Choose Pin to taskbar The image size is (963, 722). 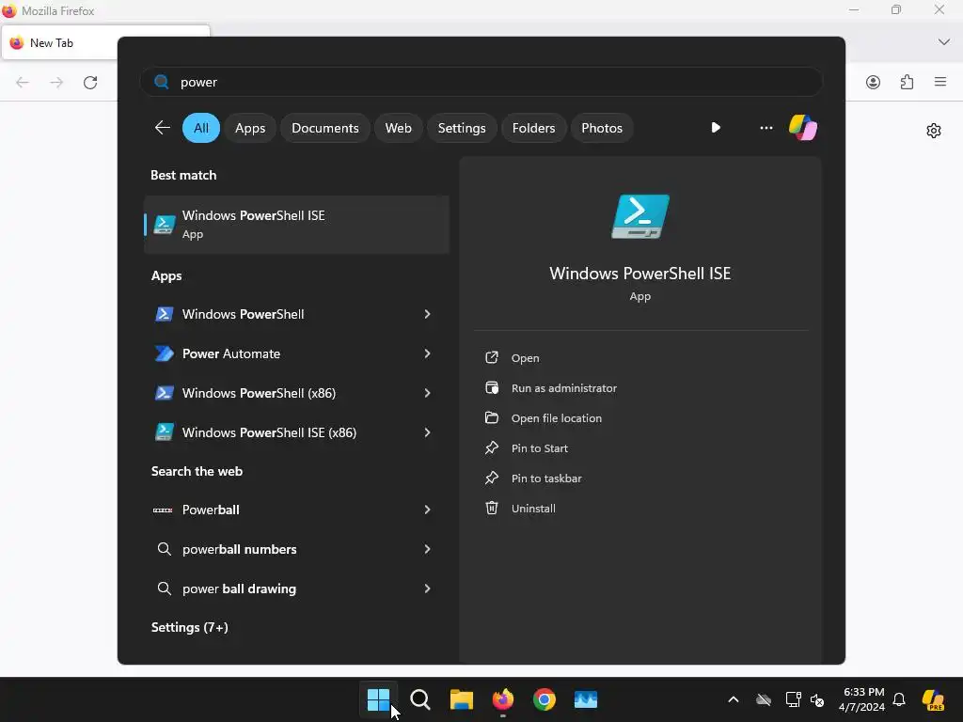coord(546,479)
